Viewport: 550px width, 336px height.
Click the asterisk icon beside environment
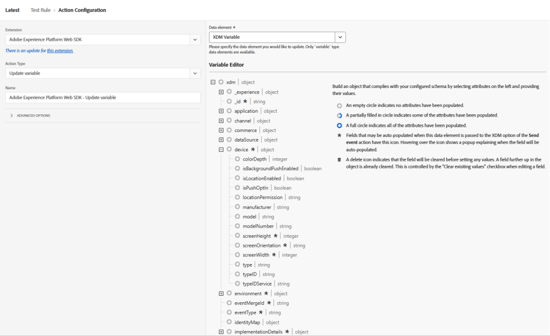tap(266, 293)
